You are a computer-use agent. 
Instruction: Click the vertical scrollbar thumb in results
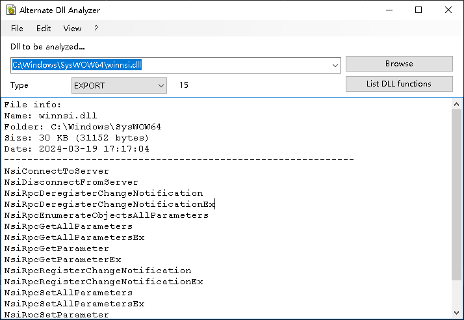458,195
